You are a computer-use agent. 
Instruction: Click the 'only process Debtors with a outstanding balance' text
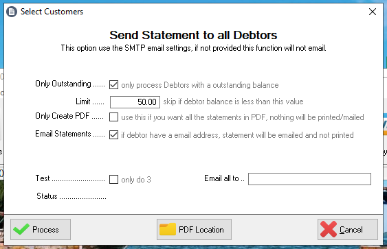tap(199, 85)
